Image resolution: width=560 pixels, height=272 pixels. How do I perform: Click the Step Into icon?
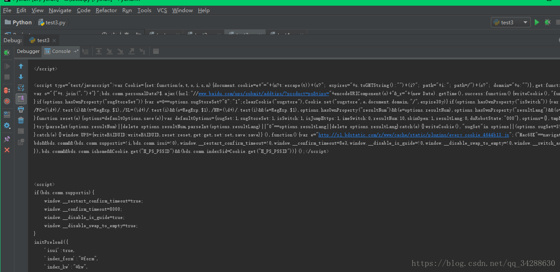point(110,52)
